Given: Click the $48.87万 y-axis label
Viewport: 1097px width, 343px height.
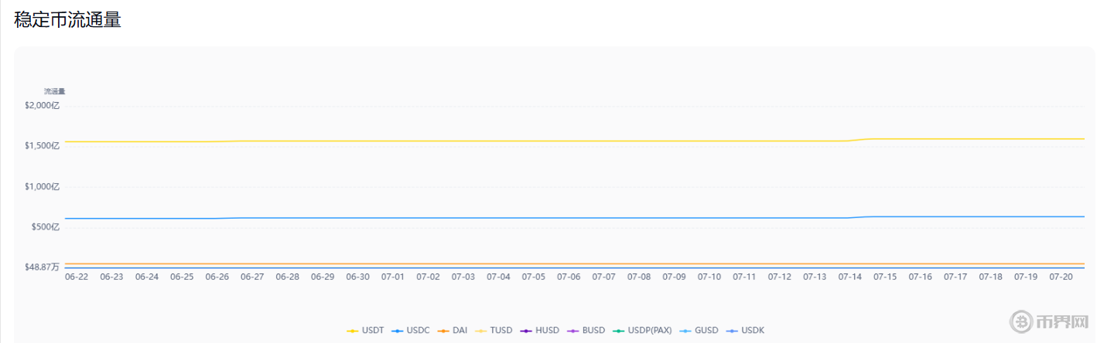Looking at the screenshot, I should [x=43, y=267].
